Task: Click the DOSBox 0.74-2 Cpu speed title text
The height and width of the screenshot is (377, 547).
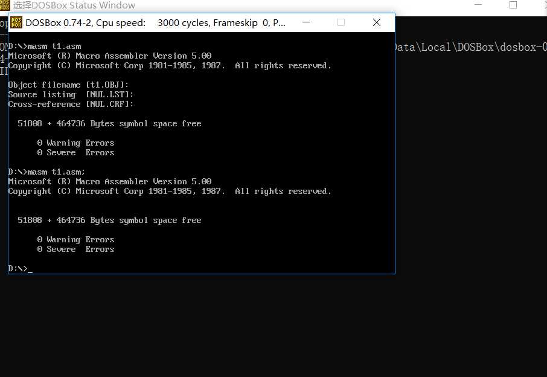Action: pyautogui.click(x=155, y=23)
